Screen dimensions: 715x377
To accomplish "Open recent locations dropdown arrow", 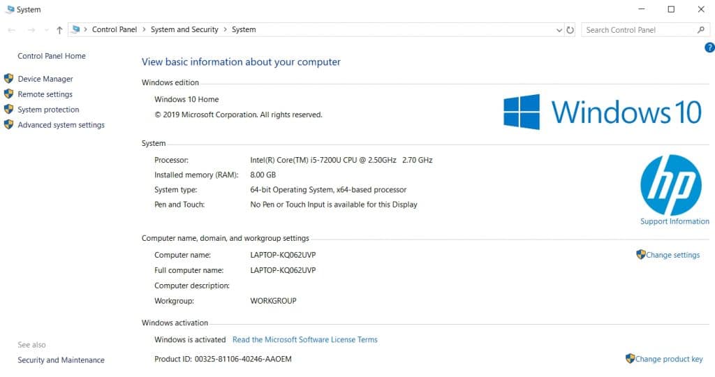I will click(x=46, y=30).
